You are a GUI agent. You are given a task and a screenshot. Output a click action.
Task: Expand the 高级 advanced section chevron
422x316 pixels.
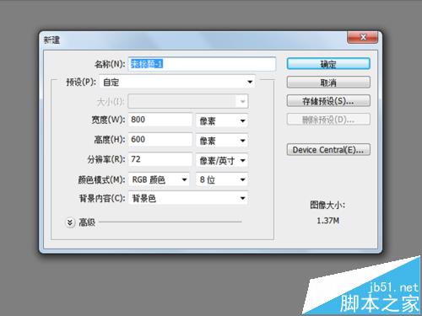[70, 222]
